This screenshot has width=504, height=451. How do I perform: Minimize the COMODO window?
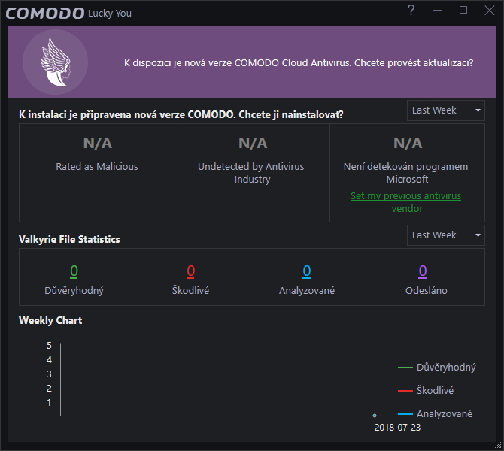(437, 11)
